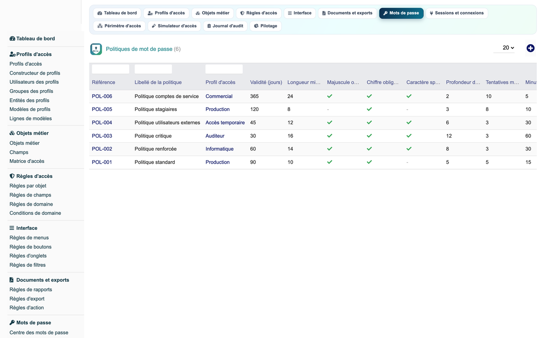Click Interface bars icon in sidebar
Viewport: 547px width, 338px height.
tap(12, 228)
